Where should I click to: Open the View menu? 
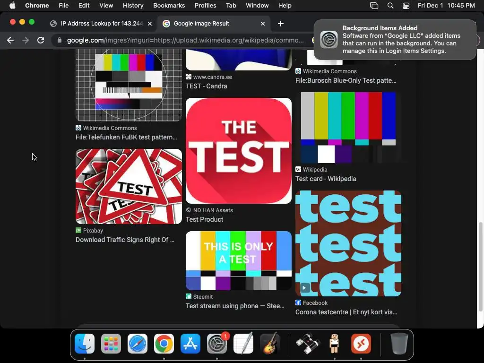click(x=106, y=6)
